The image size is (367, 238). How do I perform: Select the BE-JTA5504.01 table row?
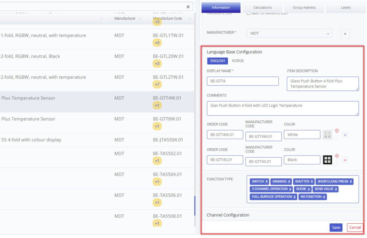tap(97, 140)
